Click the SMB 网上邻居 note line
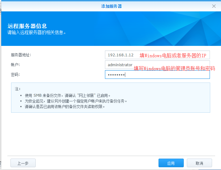This screenshot has width=221, height=170. coord(67,95)
